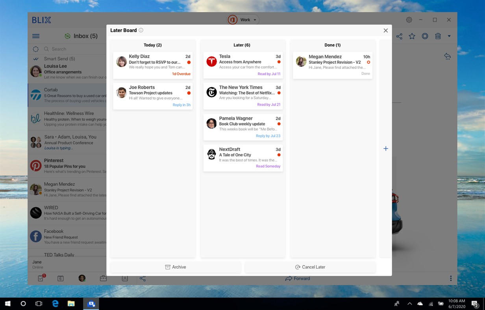485x310 pixels.
Task: Click the plus to add a board column
Action: (x=385, y=149)
